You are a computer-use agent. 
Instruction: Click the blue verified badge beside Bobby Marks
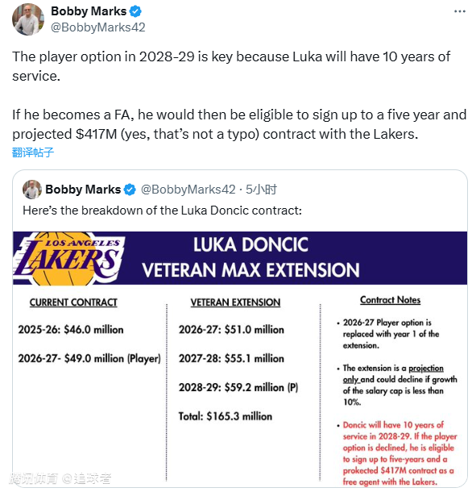tap(135, 11)
